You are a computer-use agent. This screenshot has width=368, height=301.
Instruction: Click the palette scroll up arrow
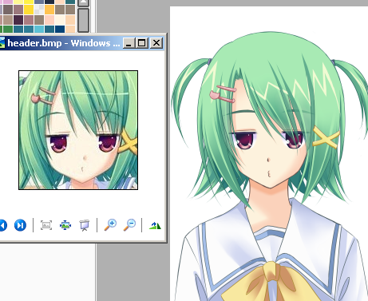click(x=84, y=3)
